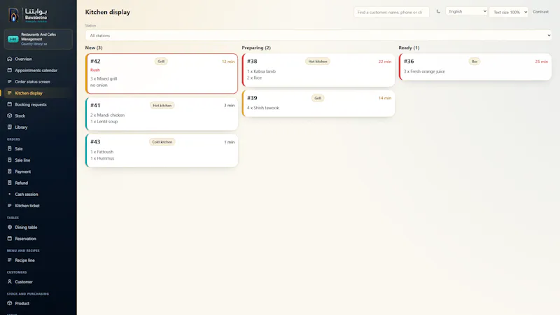Open order card #43
Viewport: 560px width, 315px height.
(x=162, y=150)
